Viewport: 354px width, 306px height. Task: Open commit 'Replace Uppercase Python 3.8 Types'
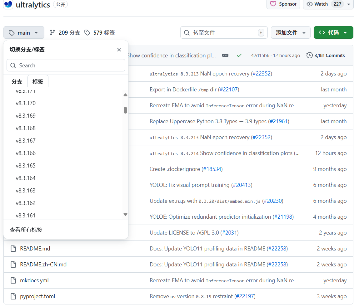208,121
